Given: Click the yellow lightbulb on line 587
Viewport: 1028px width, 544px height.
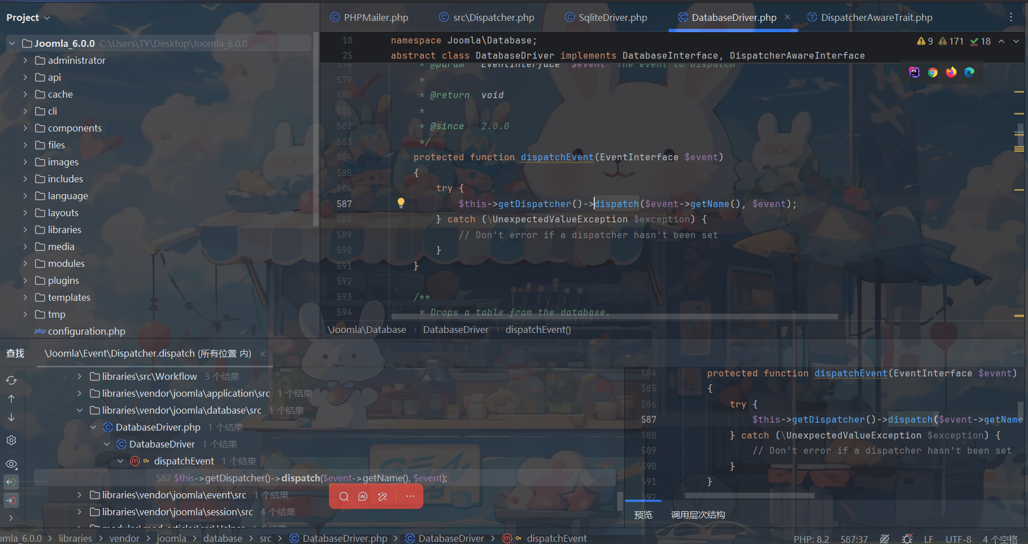Looking at the screenshot, I should coord(400,203).
